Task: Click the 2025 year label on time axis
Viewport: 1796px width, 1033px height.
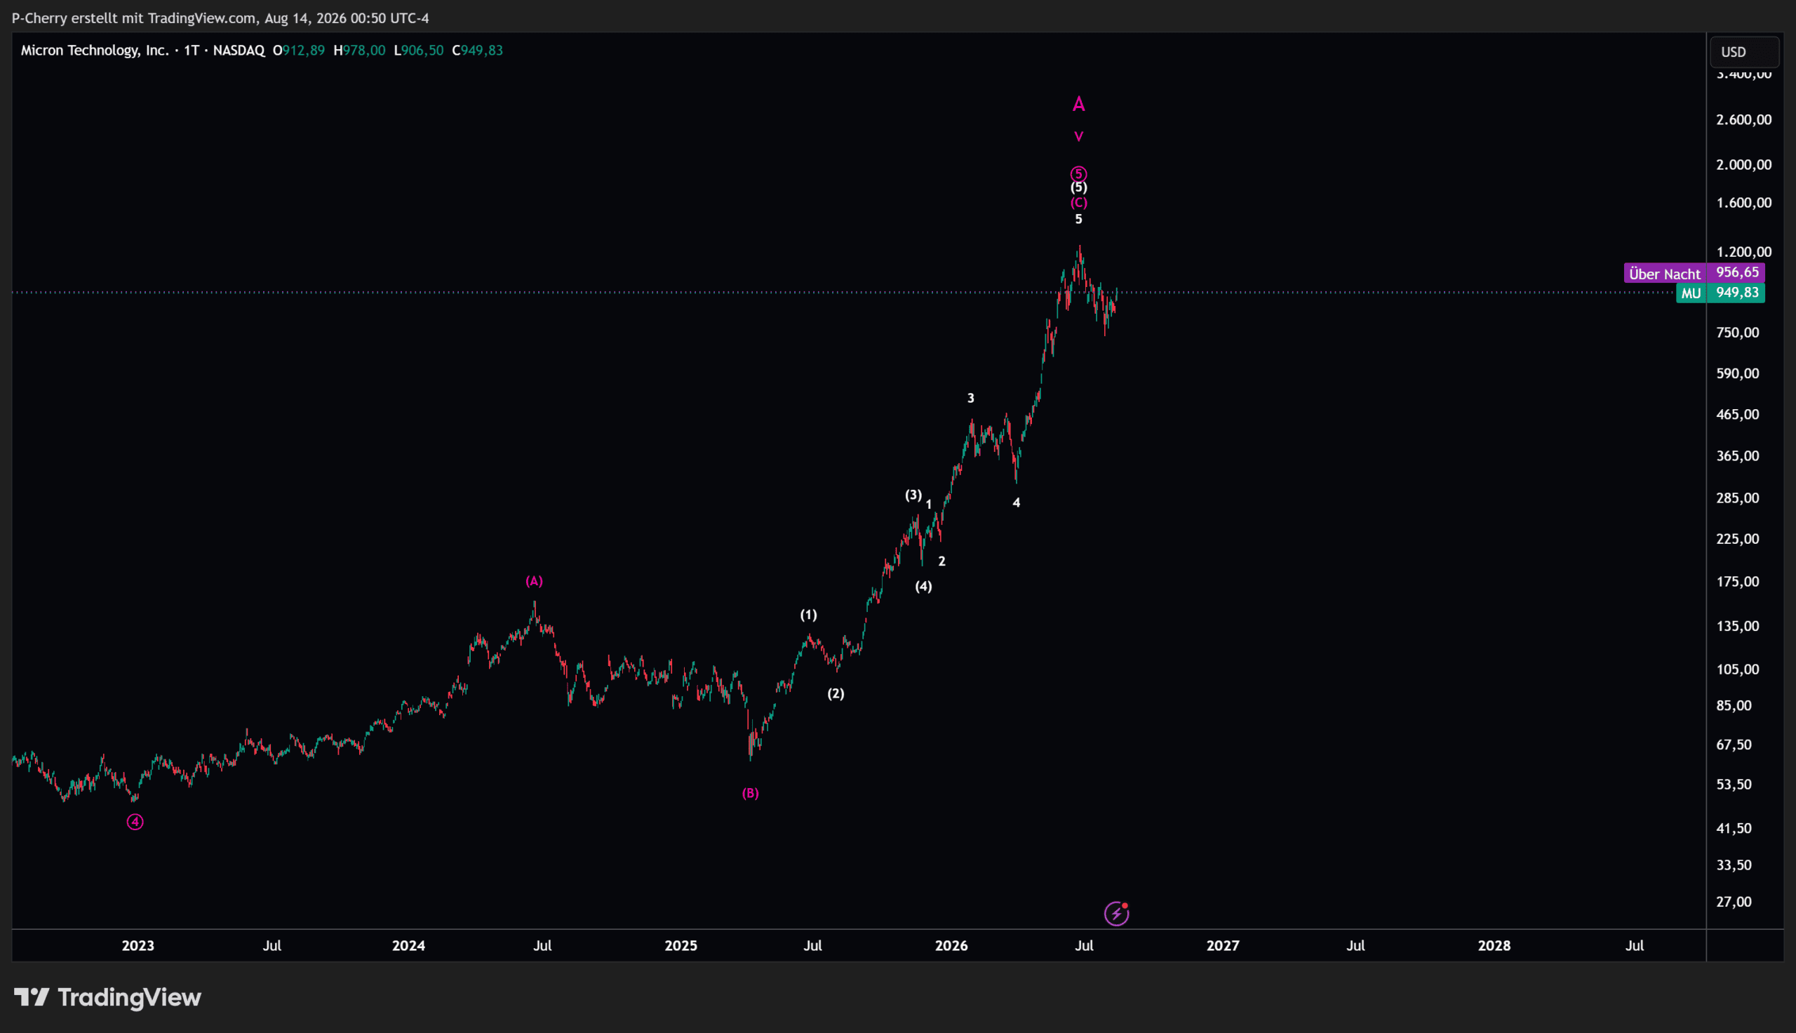Action: click(x=681, y=946)
